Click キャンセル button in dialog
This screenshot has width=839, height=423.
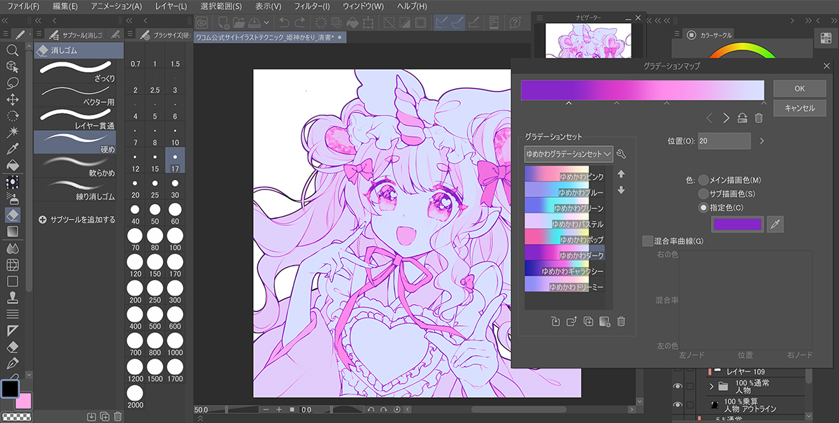799,108
